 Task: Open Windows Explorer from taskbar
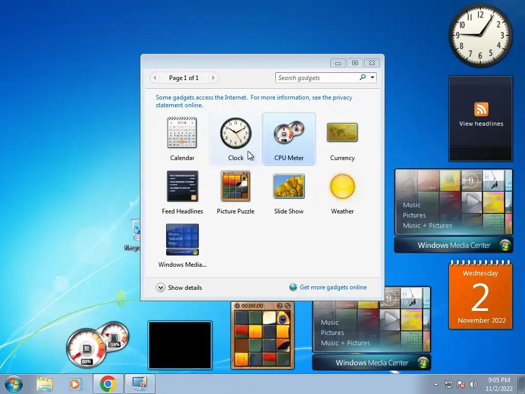[45, 384]
